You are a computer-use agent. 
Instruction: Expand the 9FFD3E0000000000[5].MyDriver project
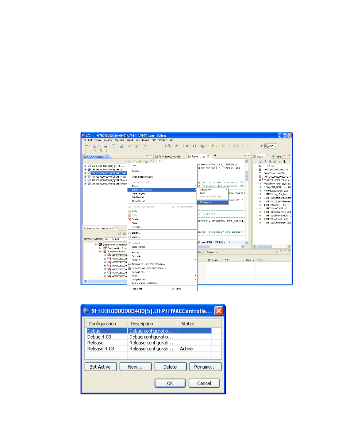(x=85, y=166)
